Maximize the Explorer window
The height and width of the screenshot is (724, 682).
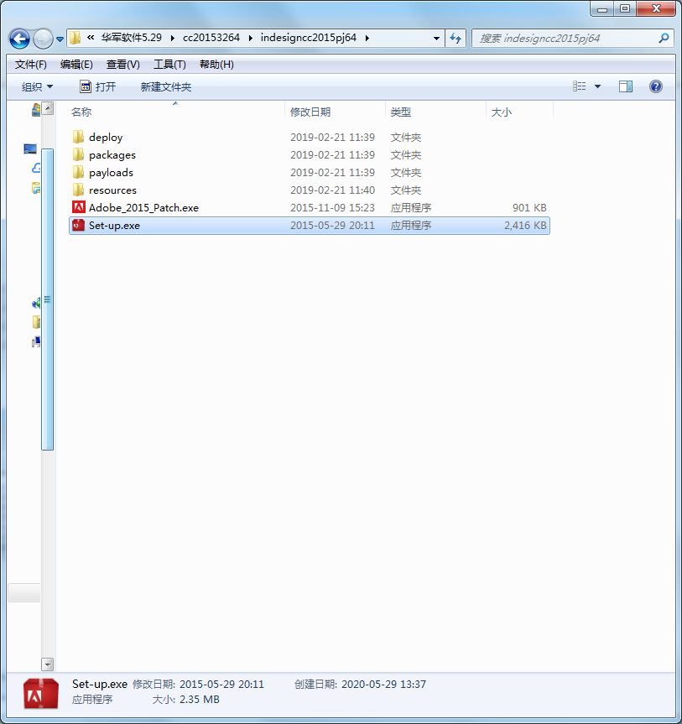coord(625,8)
